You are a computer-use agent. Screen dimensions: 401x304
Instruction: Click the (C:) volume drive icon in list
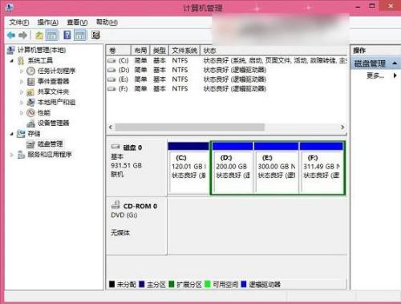111,61
